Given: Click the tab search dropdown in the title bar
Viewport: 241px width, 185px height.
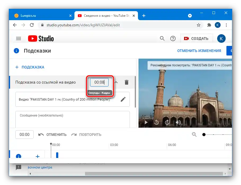Looking at the screenshot, I should pos(190,16).
